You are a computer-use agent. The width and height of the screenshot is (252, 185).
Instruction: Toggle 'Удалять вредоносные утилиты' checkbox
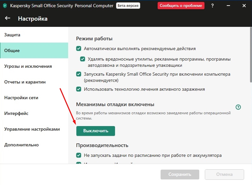[83, 59]
